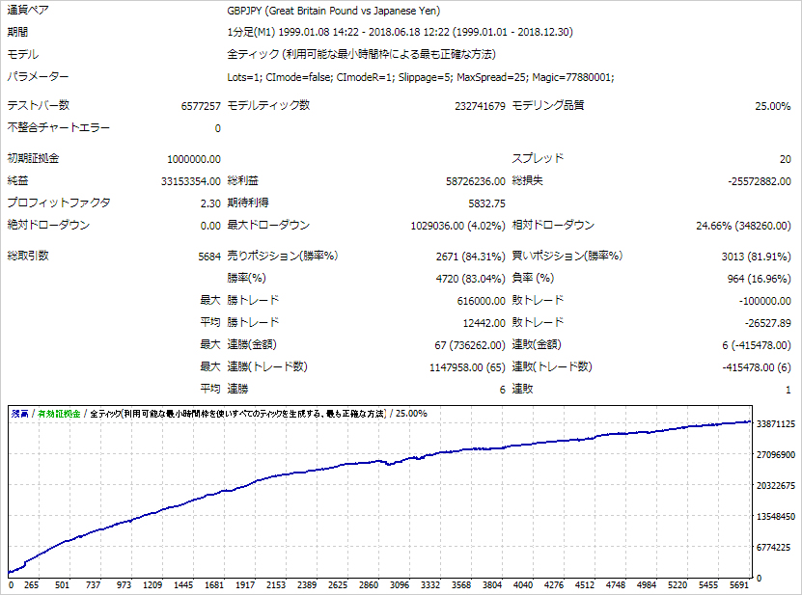Click the green 有効証拠金 legend label

59,414
